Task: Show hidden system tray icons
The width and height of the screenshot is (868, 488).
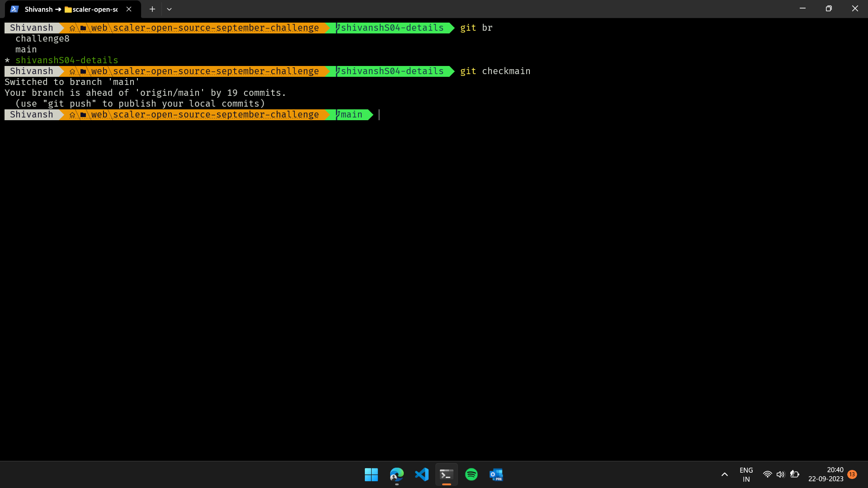Action: (x=724, y=474)
